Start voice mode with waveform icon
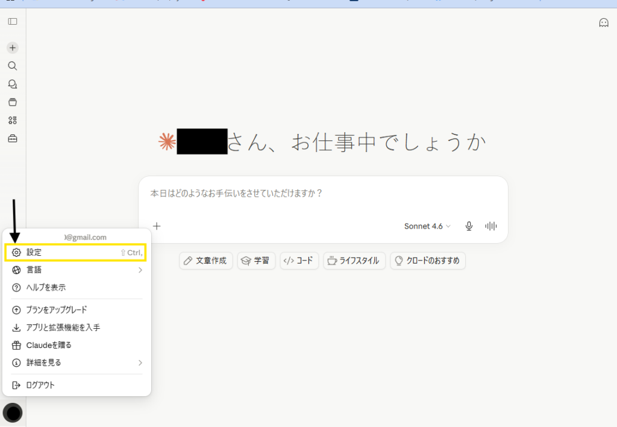Screen dimensions: 617x427 point(490,226)
